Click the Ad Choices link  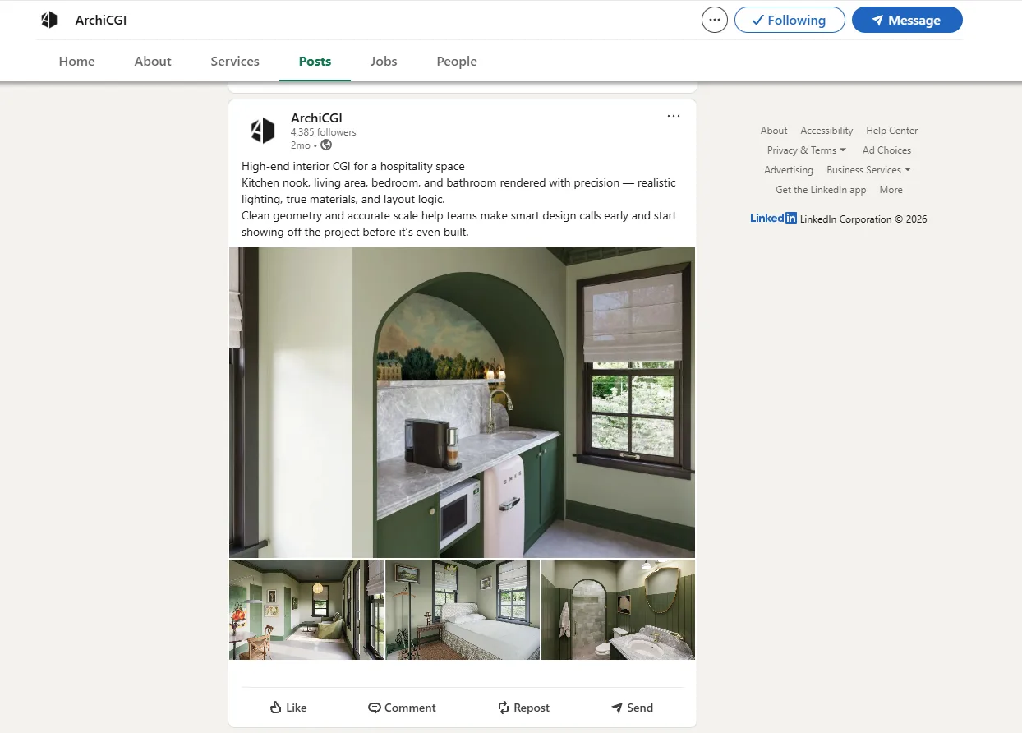(886, 150)
